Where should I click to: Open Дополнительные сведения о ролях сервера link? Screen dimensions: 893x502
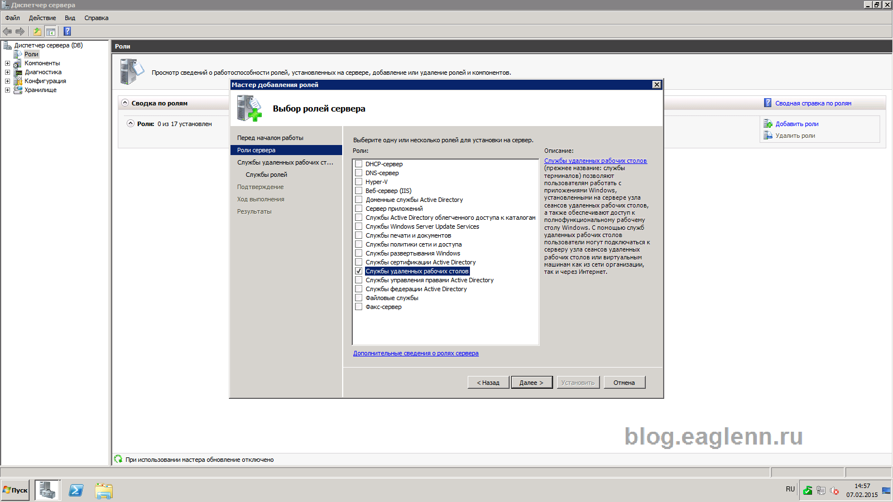click(x=416, y=353)
